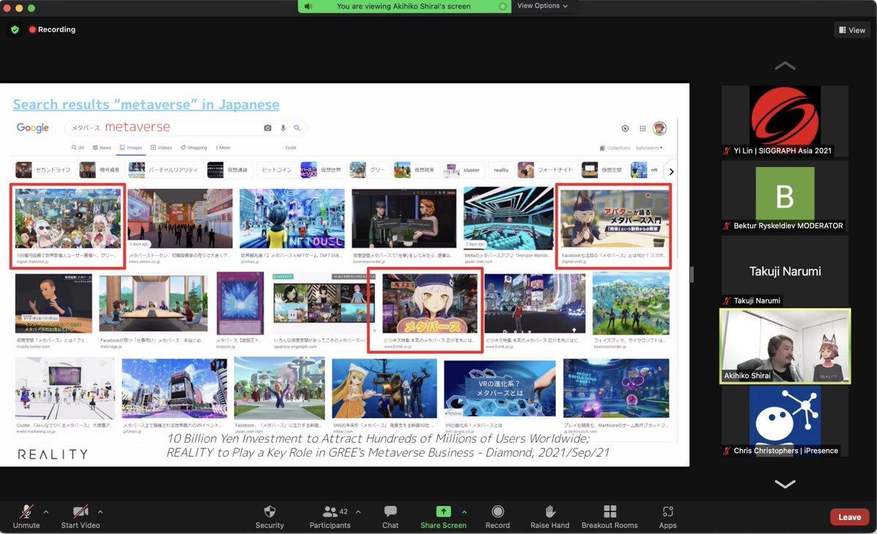Show previous participants with up chevron
Screen dimensions: 877x534
click(785, 66)
